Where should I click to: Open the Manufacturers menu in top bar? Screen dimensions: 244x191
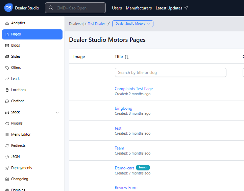pos(139,8)
